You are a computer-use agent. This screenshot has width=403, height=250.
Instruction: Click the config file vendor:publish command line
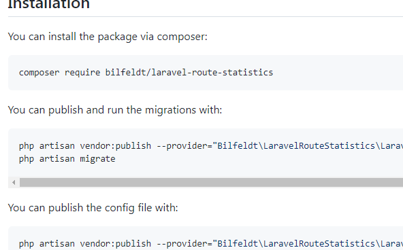(x=211, y=244)
